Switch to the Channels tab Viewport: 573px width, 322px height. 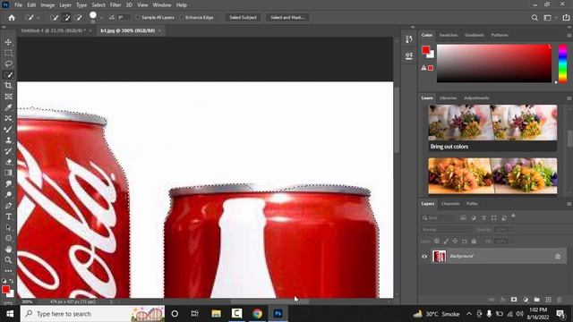pyautogui.click(x=450, y=204)
